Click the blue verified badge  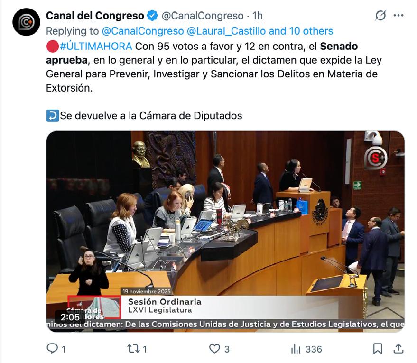152,16
